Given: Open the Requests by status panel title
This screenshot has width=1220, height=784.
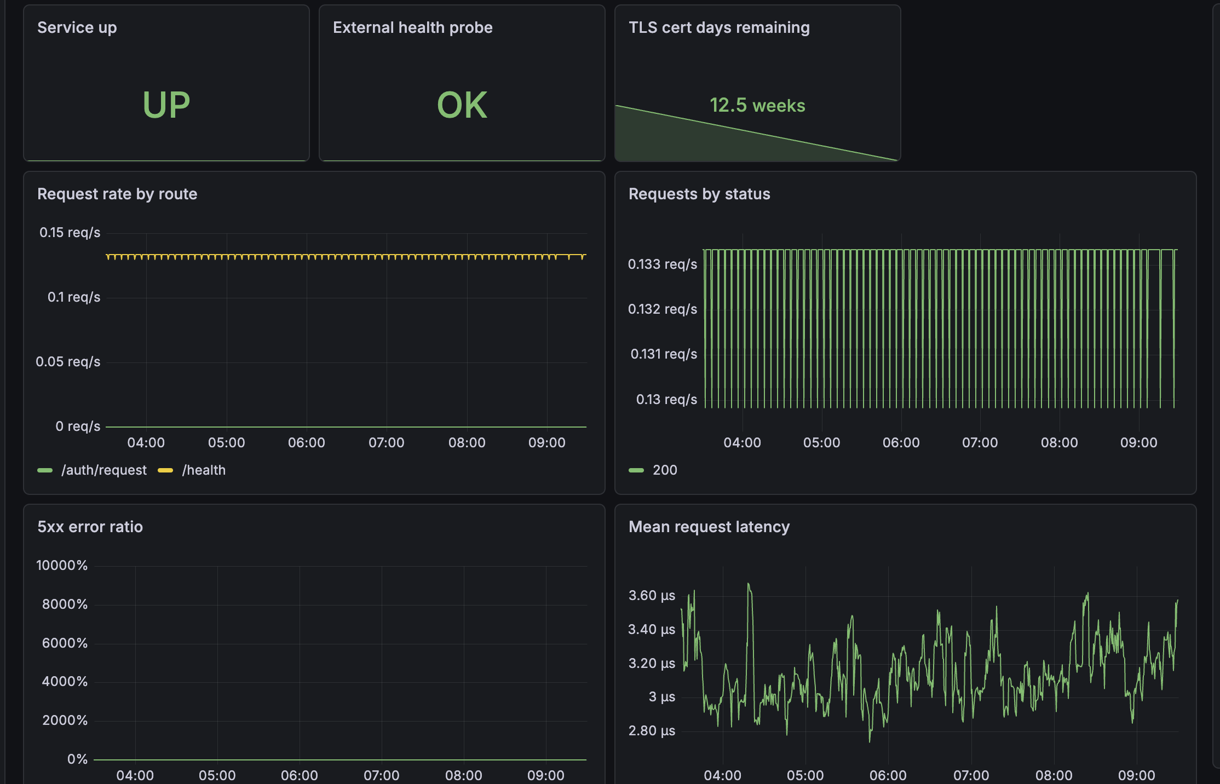Looking at the screenshot, I should click(x=699, y=194).
